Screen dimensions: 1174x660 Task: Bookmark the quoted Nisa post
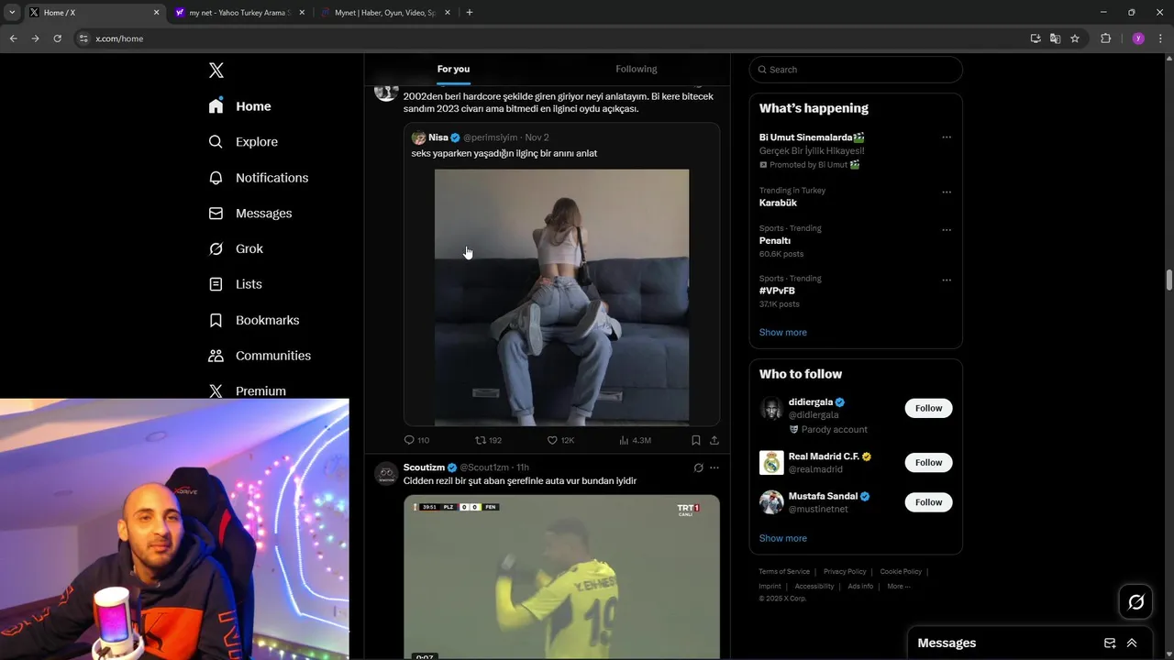click(696, 440)
